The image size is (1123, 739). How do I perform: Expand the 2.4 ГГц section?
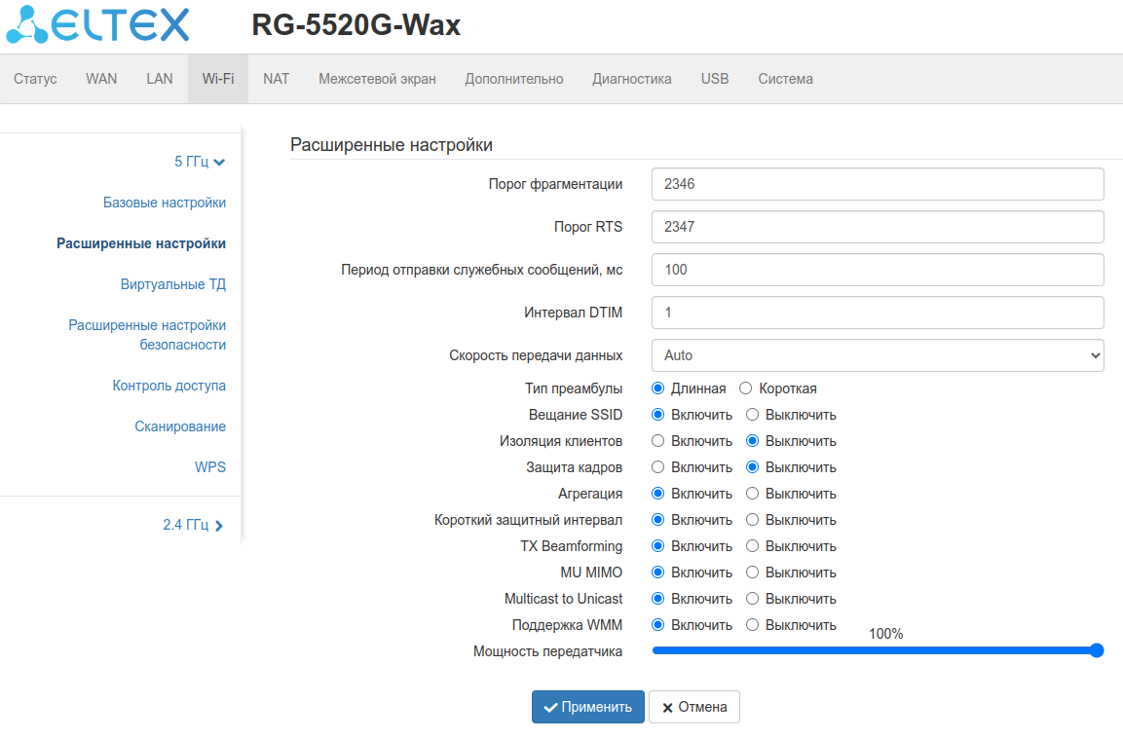click(x=218, y=526)
